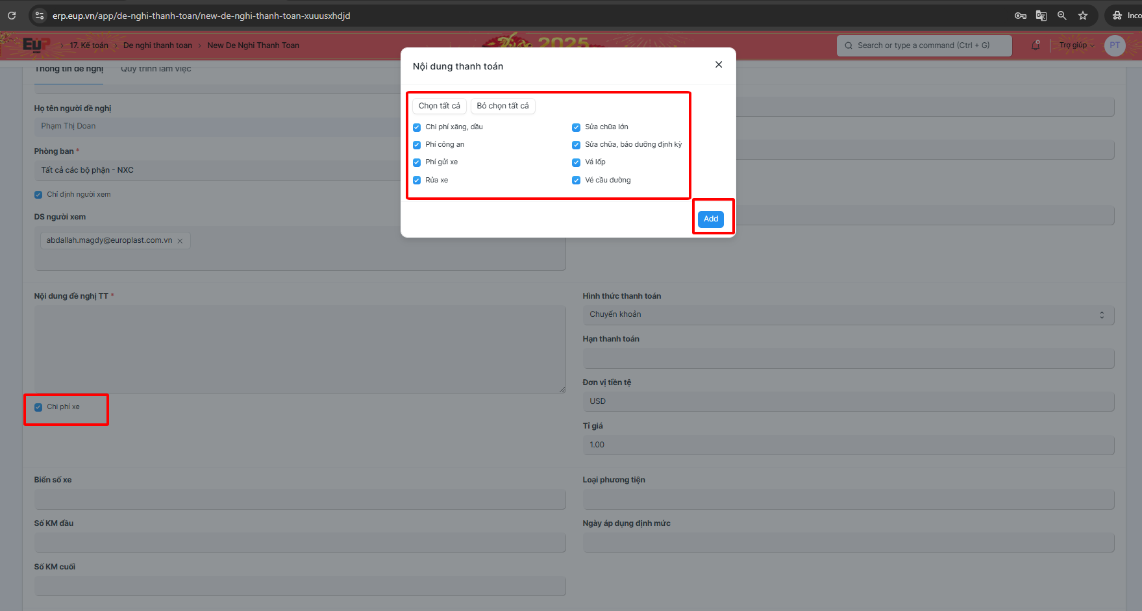1142x611 pixels.
Task: Close the Nội dung thanh toán dialog
Action: click(x=718, y=64)
